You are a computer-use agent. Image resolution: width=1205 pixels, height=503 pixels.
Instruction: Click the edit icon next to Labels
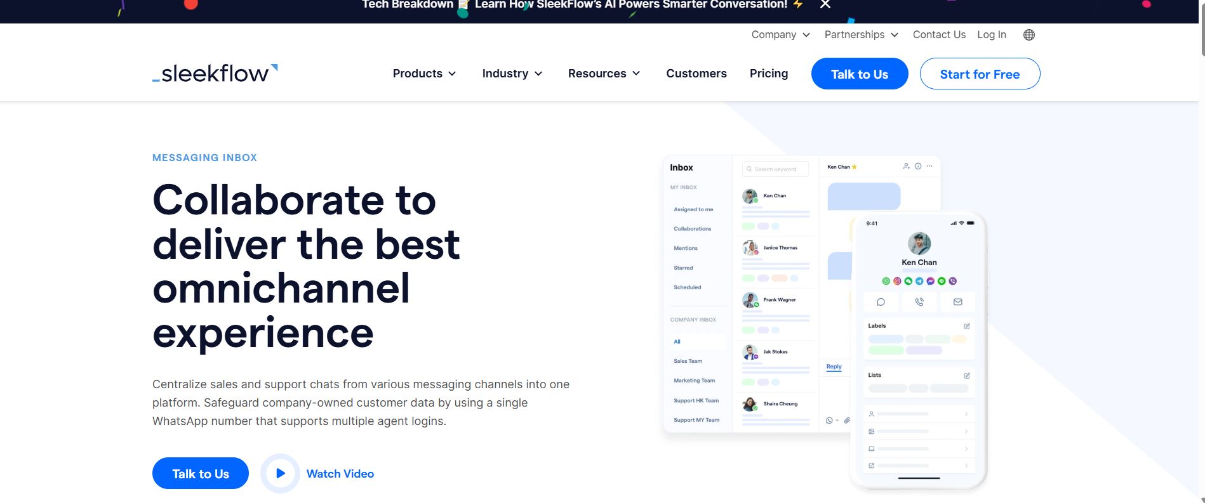967,326
